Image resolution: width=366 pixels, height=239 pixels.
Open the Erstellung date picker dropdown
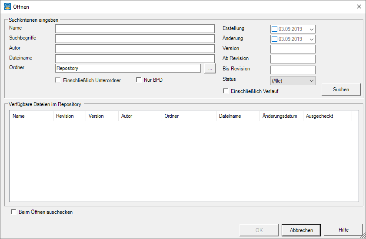click(x=311, y=29)
